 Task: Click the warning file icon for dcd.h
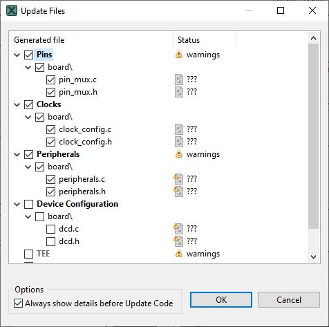pyautogui.click(x=178, y=241)
